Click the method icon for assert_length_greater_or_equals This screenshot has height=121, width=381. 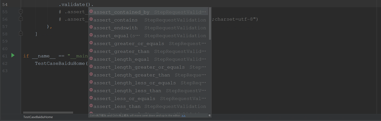[91, 67]
